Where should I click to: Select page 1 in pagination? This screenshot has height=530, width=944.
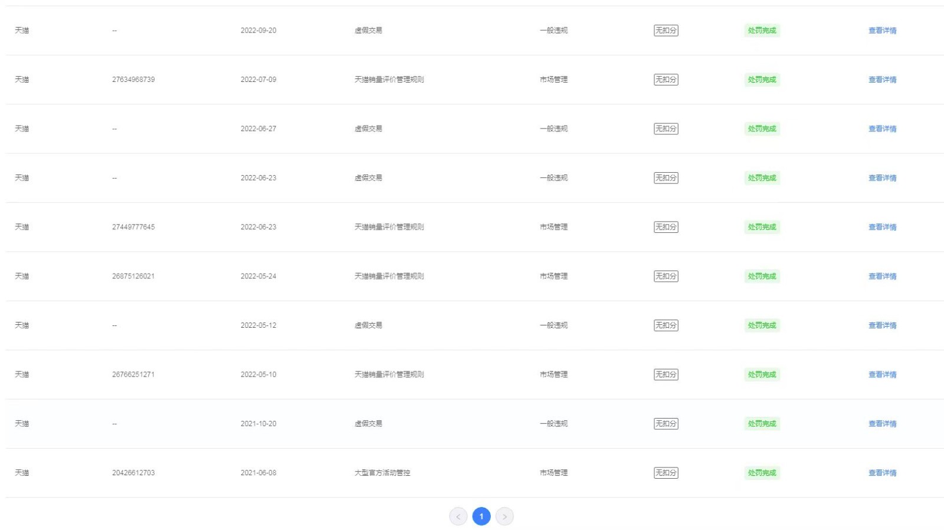point(481,516)
